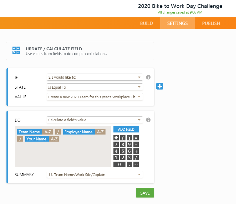Toggle the A-Z mode on the Your Name field

point(54,139)
